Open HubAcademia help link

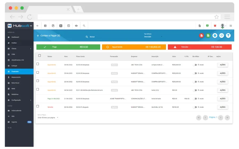(x=19, y=111)
